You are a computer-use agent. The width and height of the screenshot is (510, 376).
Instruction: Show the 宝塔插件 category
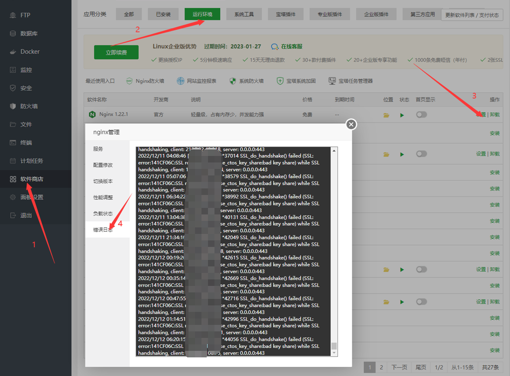(286, 14)
